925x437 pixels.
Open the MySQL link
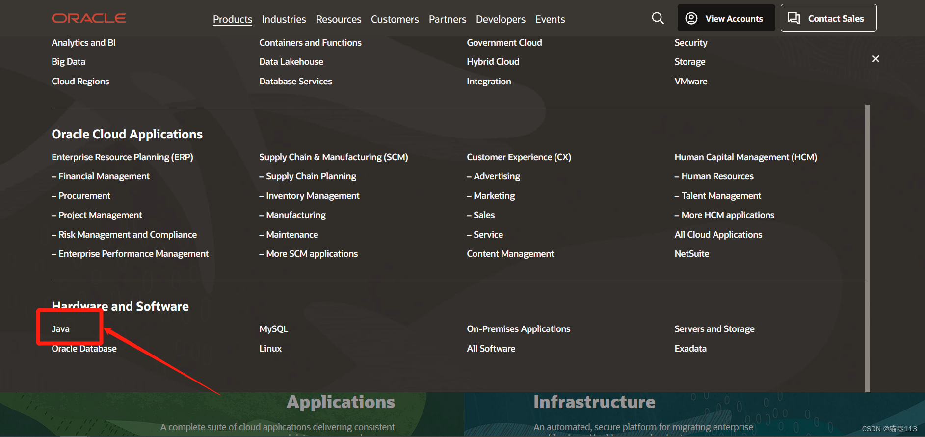(x=274, y=329)
